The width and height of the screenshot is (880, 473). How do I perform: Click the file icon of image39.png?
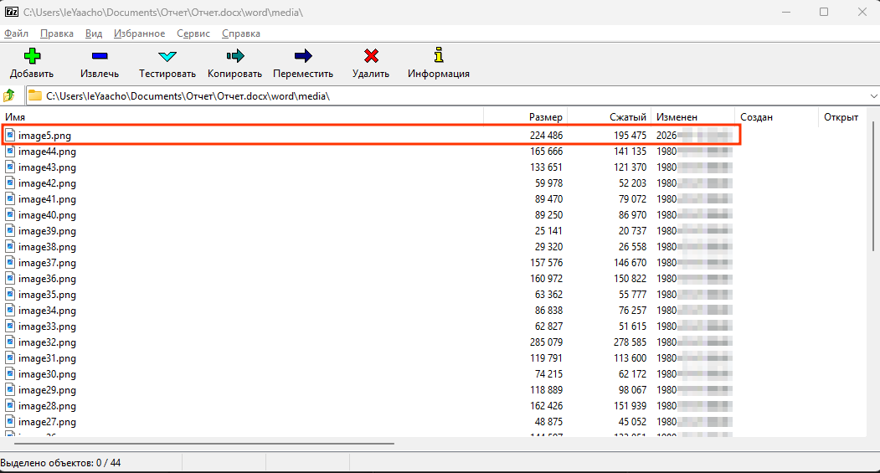(10, 230)
